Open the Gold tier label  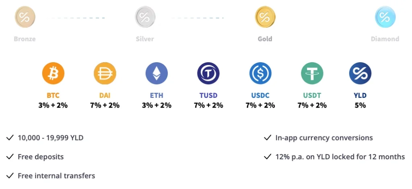coord(265,39)
